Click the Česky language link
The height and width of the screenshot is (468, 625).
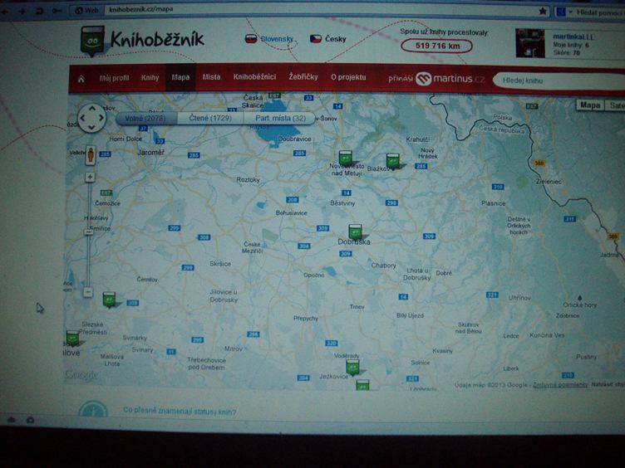(335, 39)
